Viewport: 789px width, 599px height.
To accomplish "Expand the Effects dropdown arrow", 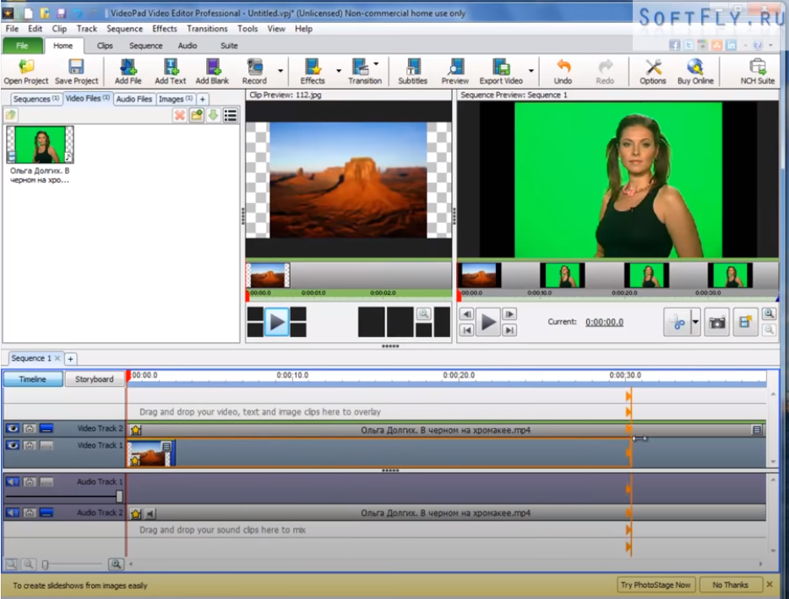I will (338, 71).
